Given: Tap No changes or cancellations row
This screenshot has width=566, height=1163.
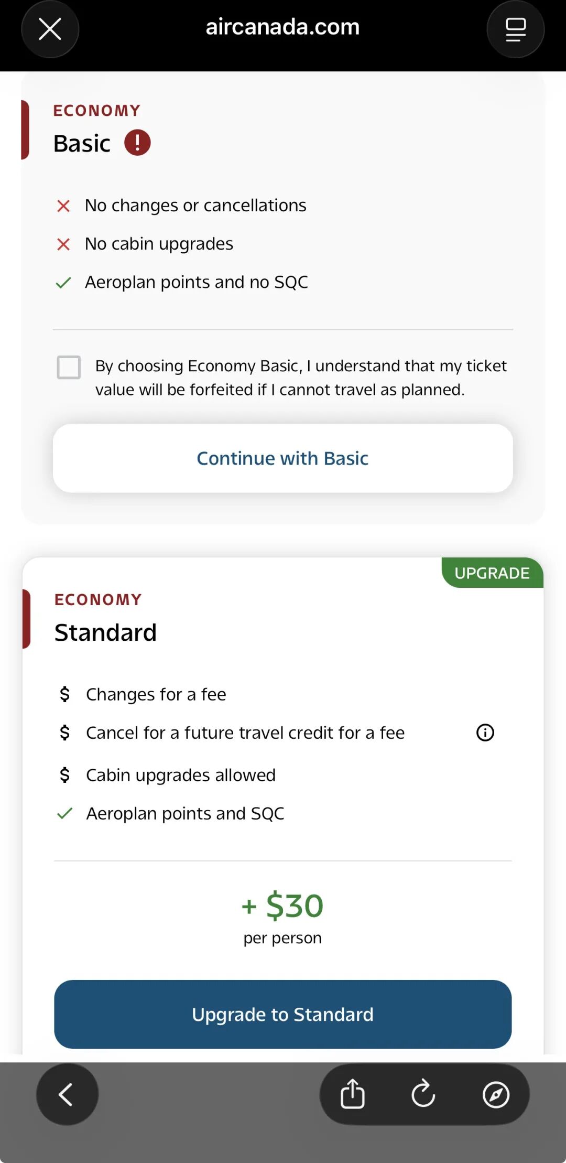Looking at the screenshot, I should click(x=195, y=206).
